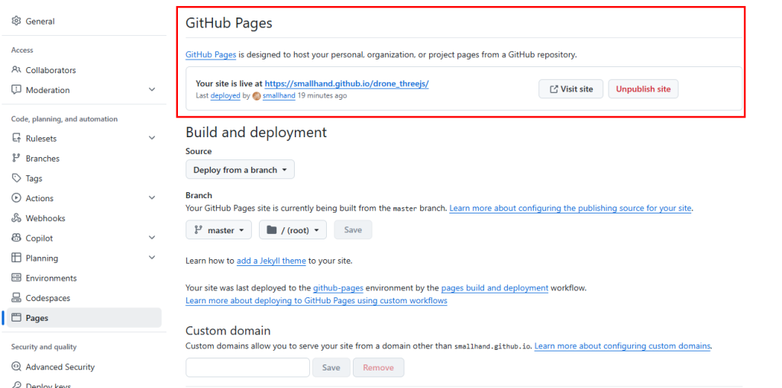
Task: Expand the Actions section chevron
Action: 152,198
